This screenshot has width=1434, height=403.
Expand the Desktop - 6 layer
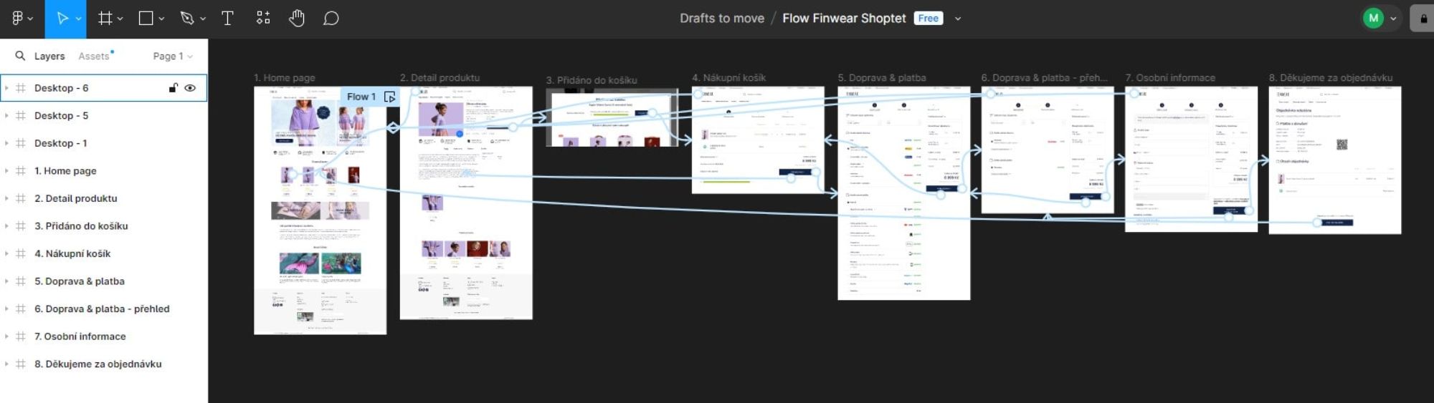(x=6, y=88)
